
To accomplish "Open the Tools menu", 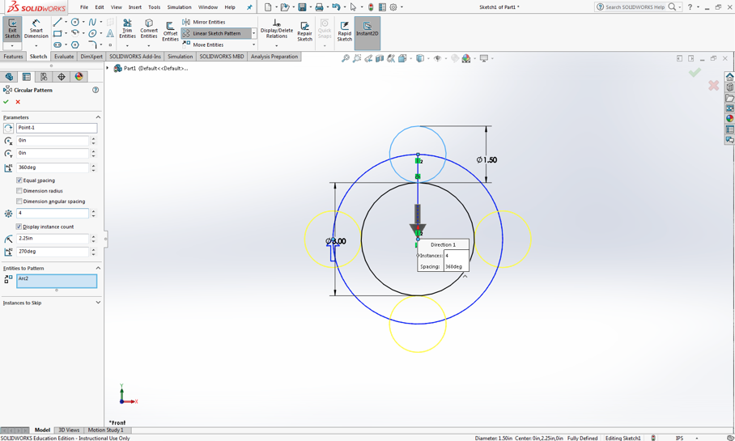I will tap(155, 7).
